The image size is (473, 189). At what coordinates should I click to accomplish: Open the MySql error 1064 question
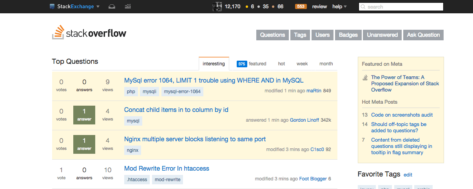[x=214, y=80]
